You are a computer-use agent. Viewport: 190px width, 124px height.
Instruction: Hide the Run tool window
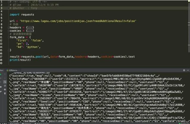tap(188, 70)
